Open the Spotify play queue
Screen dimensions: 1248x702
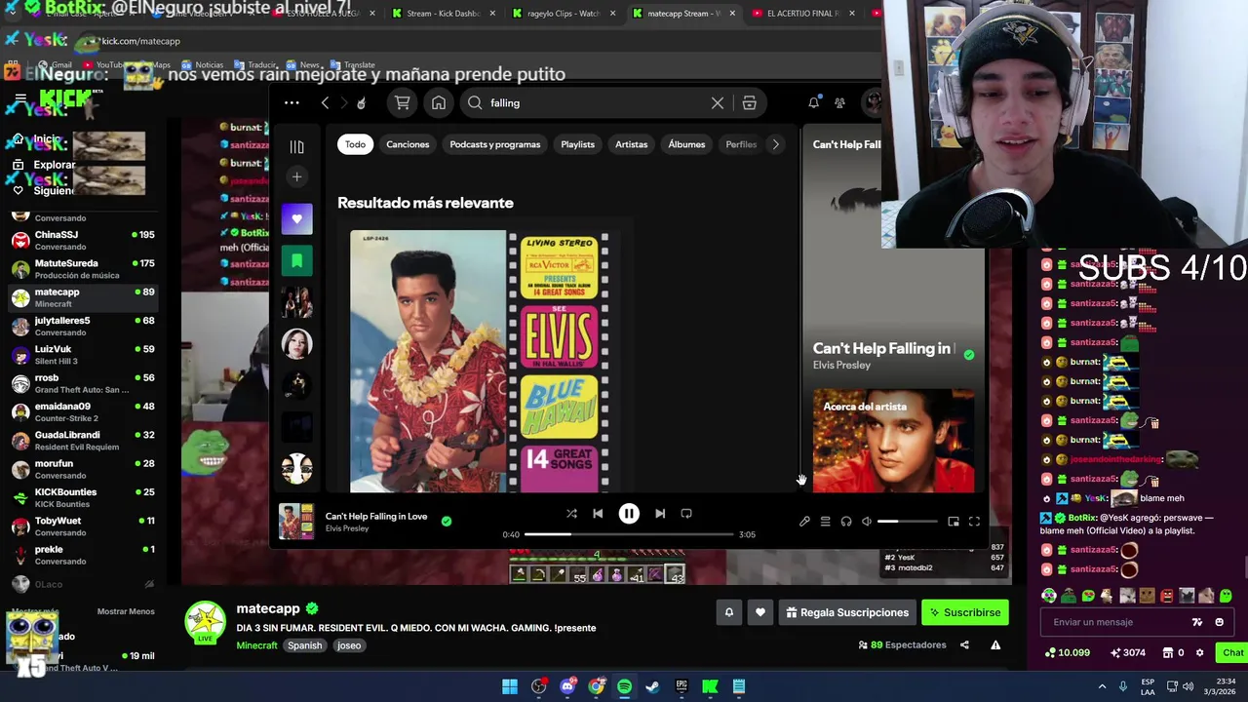pos(825,522)
